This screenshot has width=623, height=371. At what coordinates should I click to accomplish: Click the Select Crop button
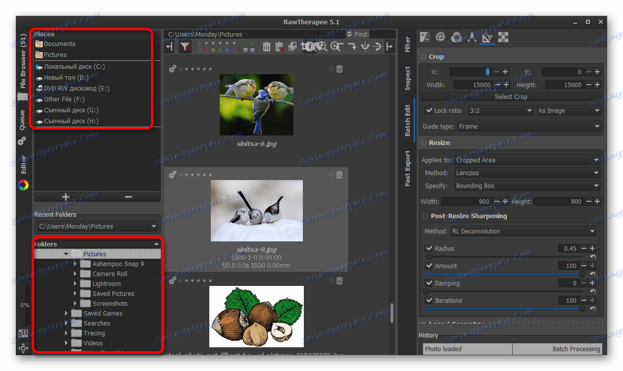click(511, 97)
